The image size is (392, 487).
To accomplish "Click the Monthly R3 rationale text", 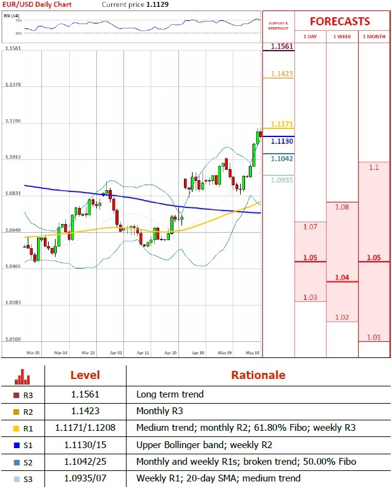I will tap(160, 411).
